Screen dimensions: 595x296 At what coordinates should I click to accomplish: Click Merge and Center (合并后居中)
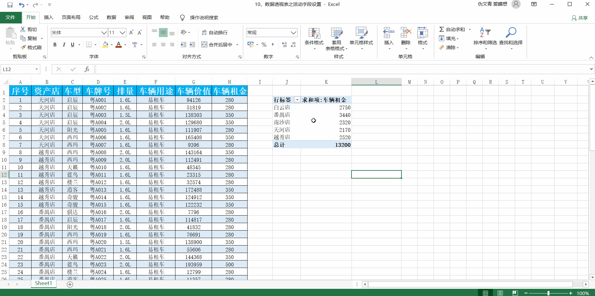click(x=217, y=45)
